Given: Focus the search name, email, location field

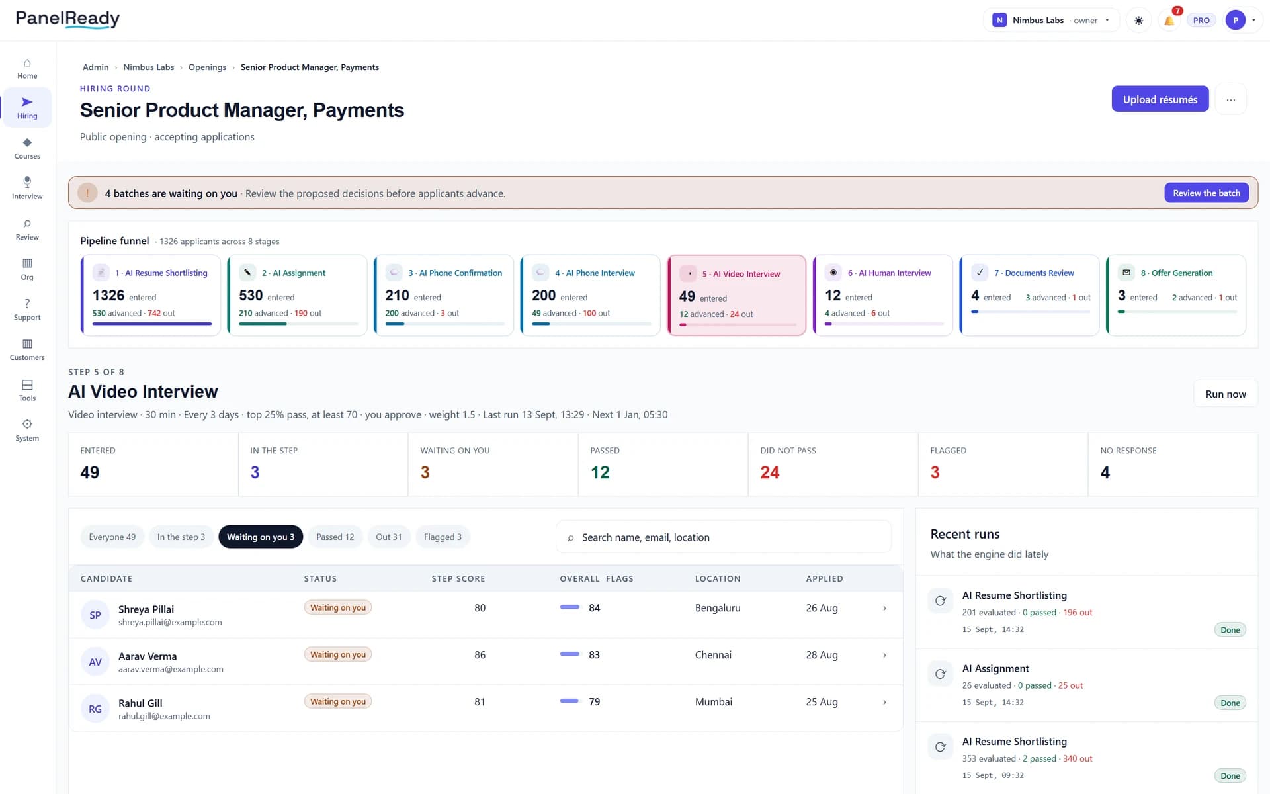Looking at the screenshot, I should (723, 537).
